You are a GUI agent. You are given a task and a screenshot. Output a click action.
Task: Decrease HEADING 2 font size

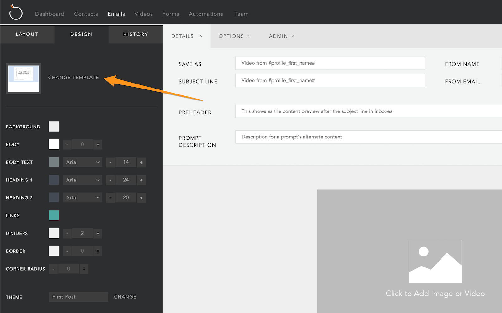tap(110, 198)
